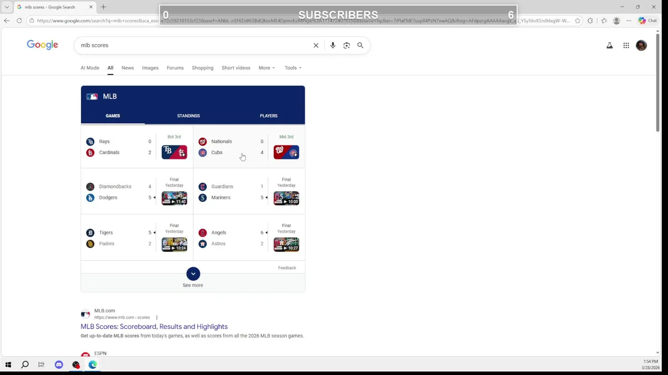Open browser profile icon in toolbar
668x375 pixels.
pos(616,21)
